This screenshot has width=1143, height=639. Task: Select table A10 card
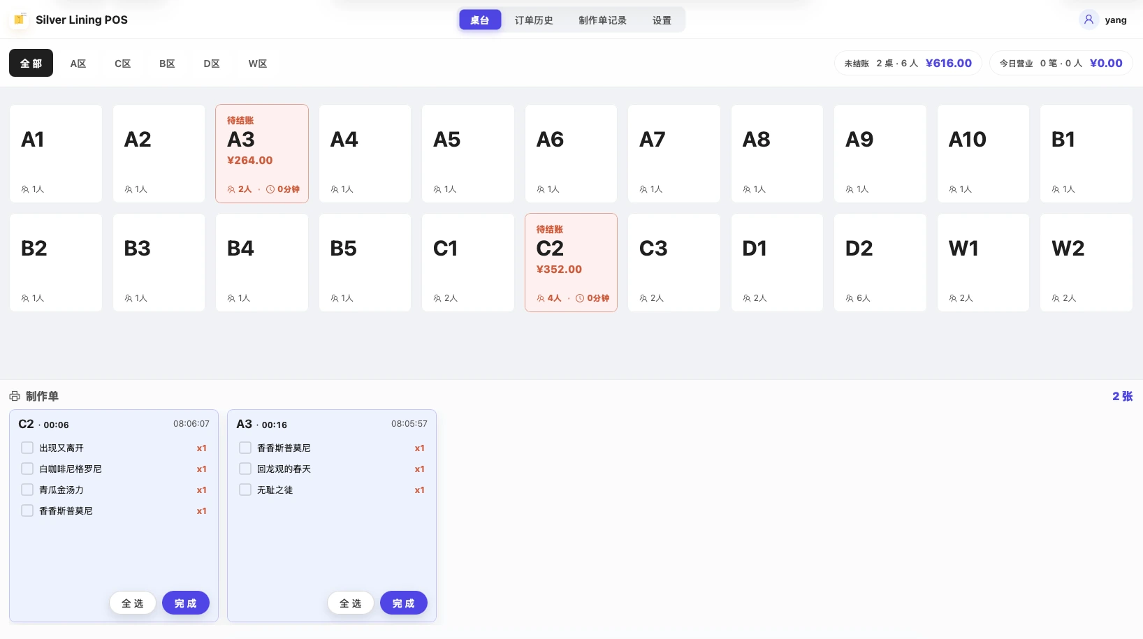(x=983, y=154)
